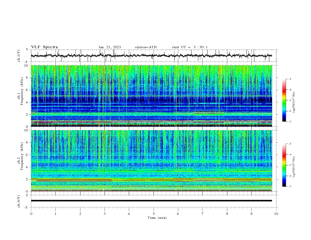Click the ch.1 waveform trace plot
This screenshot has height=240, width=311.
tap(151, 56)
